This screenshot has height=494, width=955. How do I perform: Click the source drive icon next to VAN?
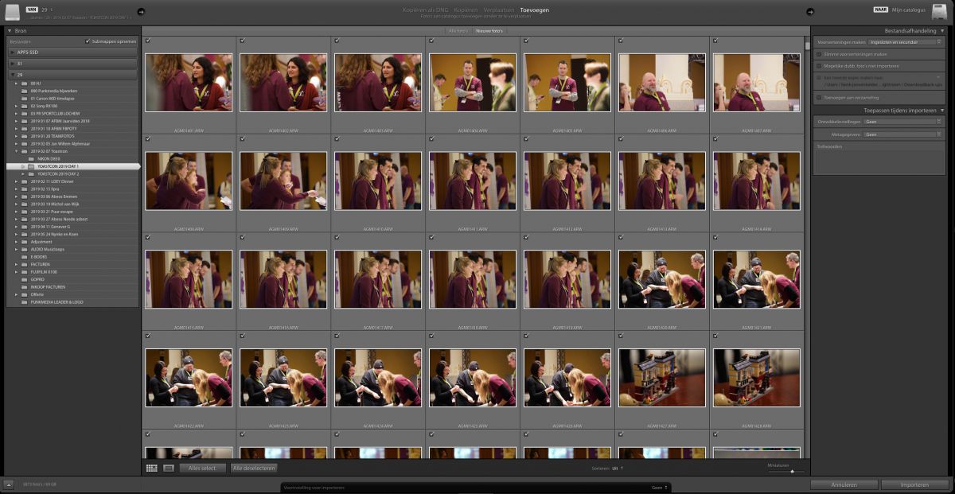click(13, 12)
